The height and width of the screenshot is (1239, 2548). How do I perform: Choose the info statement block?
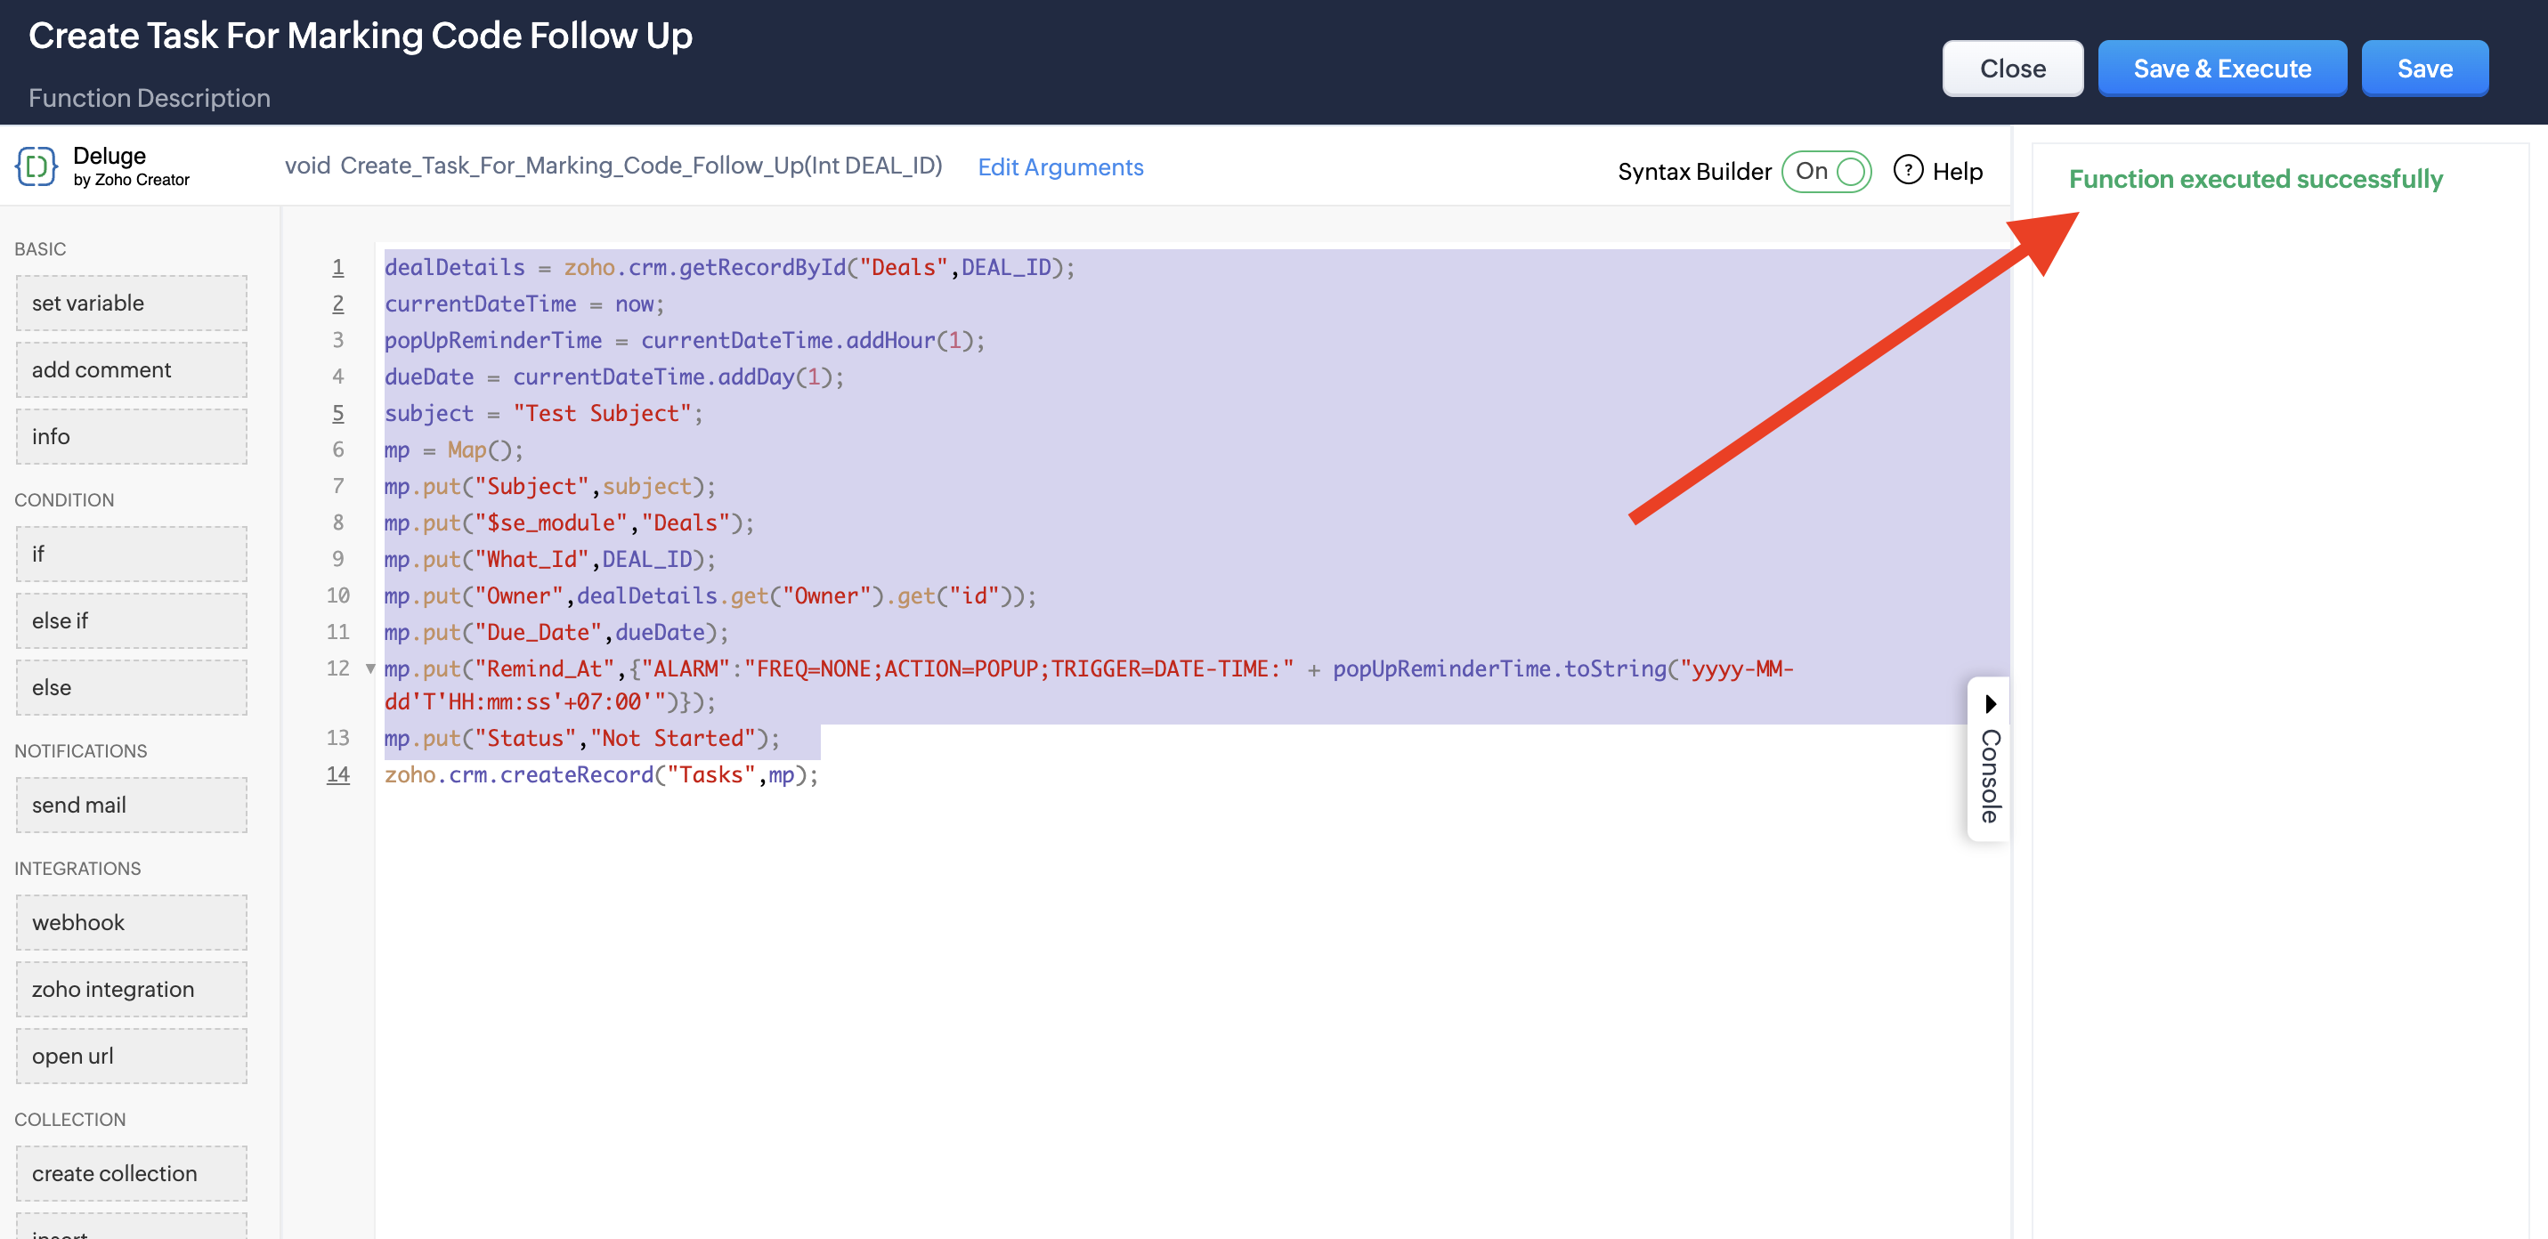pos(132,436)
